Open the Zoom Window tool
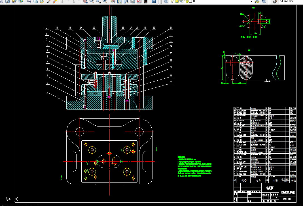Viewport: 303px width, 206px height. click(x=98, y=1)
